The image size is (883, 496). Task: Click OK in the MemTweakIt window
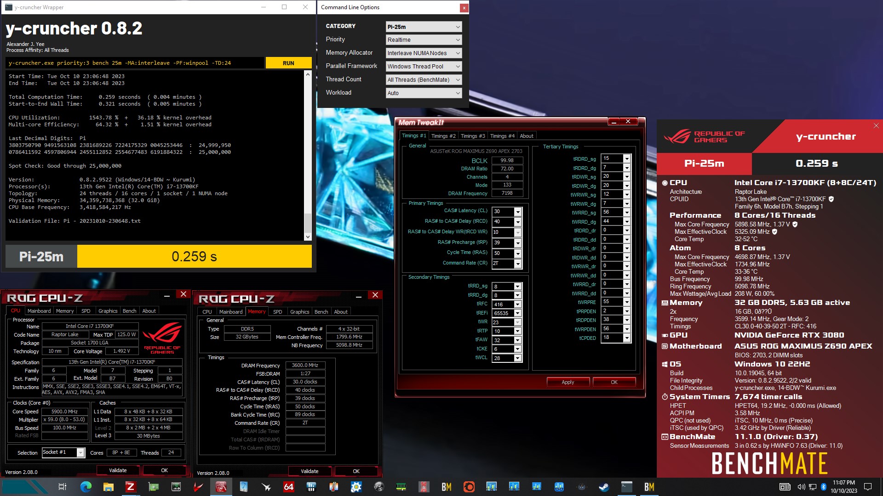click(614, 382)
